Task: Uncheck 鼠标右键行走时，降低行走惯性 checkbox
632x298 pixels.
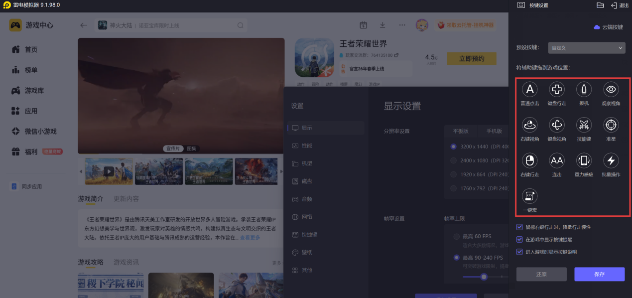Action: pyautogui.click(x=519, y=227)
